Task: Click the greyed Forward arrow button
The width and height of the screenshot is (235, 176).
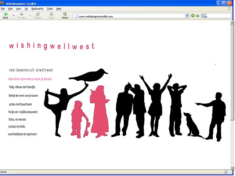Action: point(22,15)
